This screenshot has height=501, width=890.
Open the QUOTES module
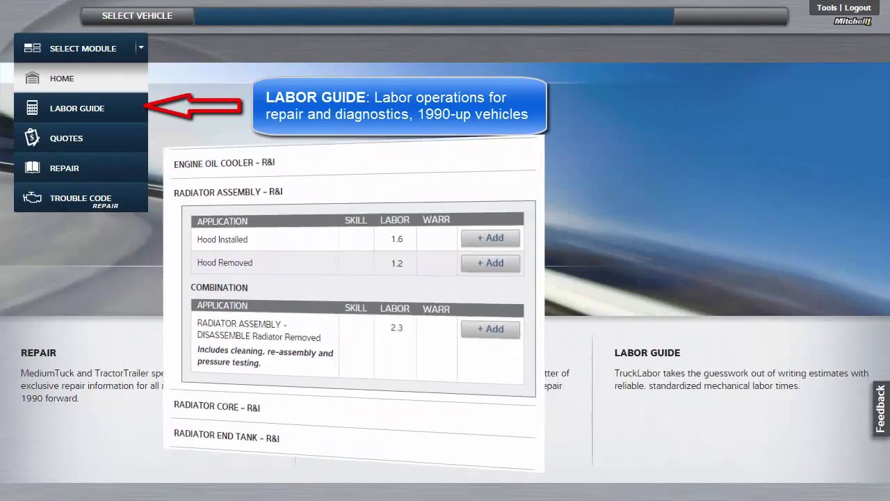pos(81,138)
